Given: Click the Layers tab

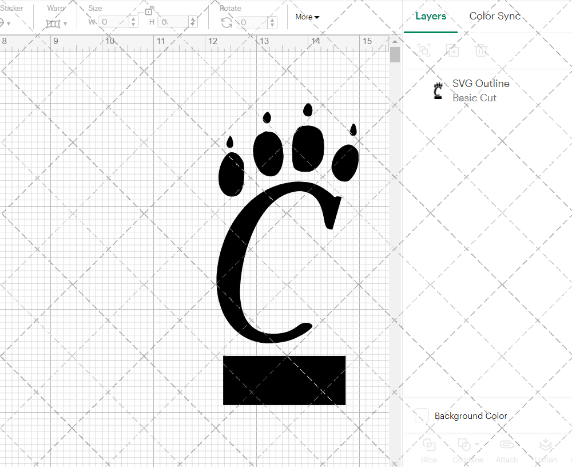Looking at the screenshot, I should tap(431, 16).
